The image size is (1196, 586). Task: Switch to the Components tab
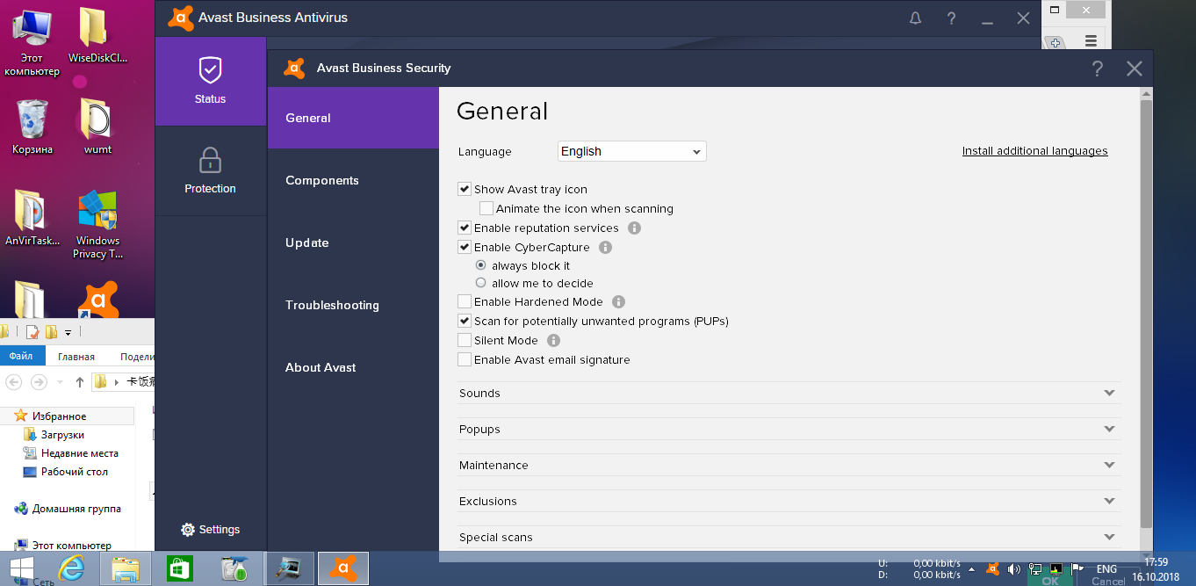pos(353,180)
